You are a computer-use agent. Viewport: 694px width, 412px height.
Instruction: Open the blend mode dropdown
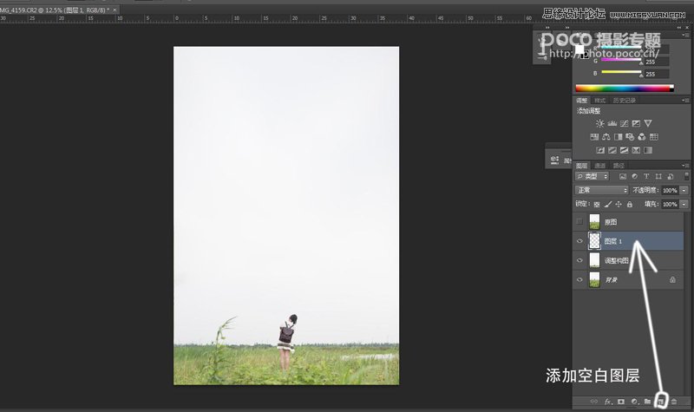point(601,190)
